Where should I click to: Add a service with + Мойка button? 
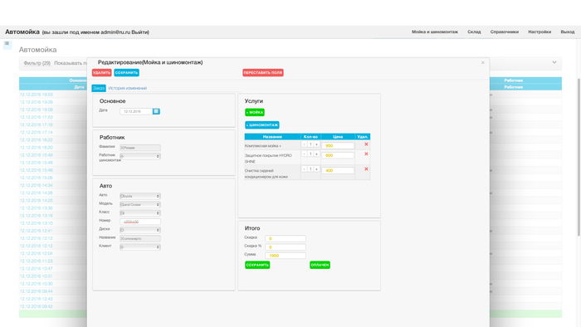255,112
